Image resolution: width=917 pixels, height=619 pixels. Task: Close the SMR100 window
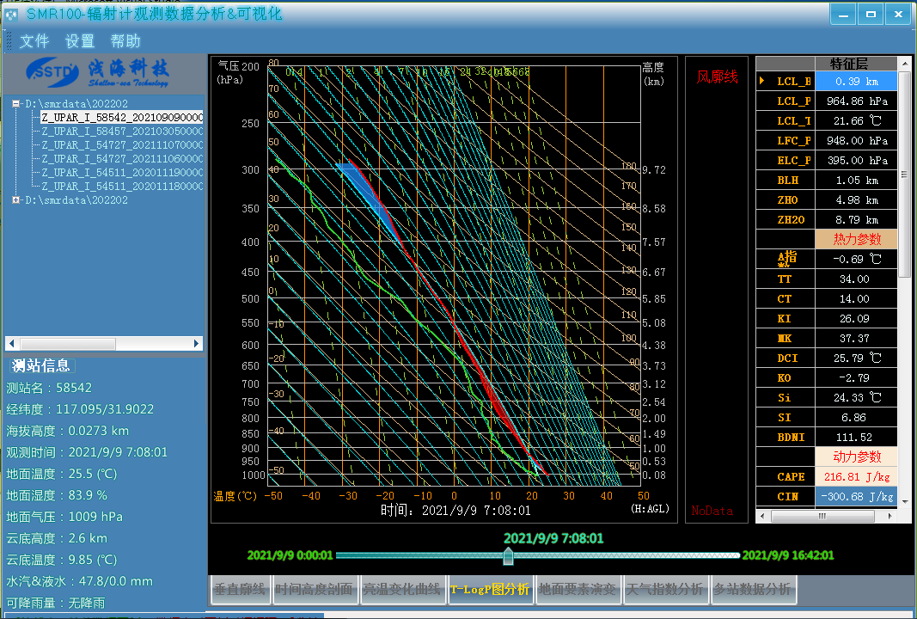[x=898, y=15]
